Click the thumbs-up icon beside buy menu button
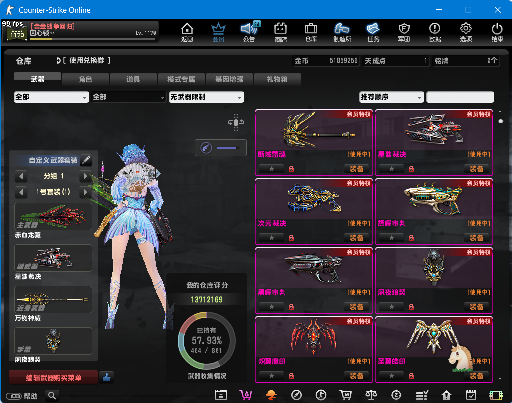 [x=106, y=378]
